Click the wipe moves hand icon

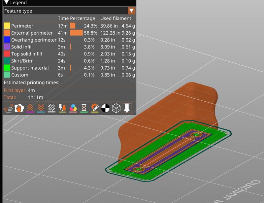19,108
